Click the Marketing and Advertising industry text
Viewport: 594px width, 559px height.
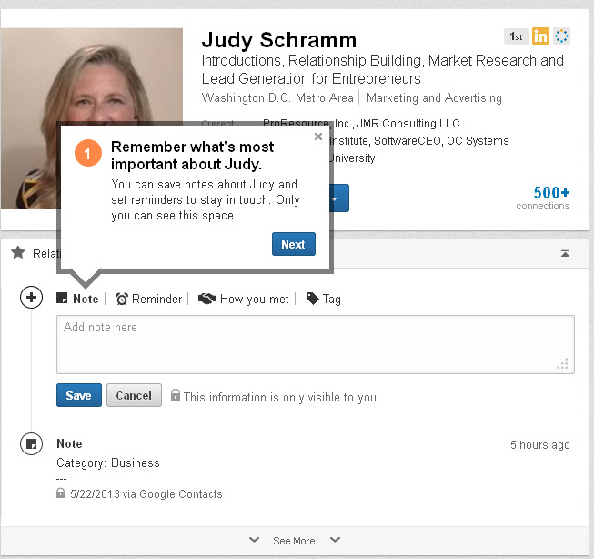(434, 97)
